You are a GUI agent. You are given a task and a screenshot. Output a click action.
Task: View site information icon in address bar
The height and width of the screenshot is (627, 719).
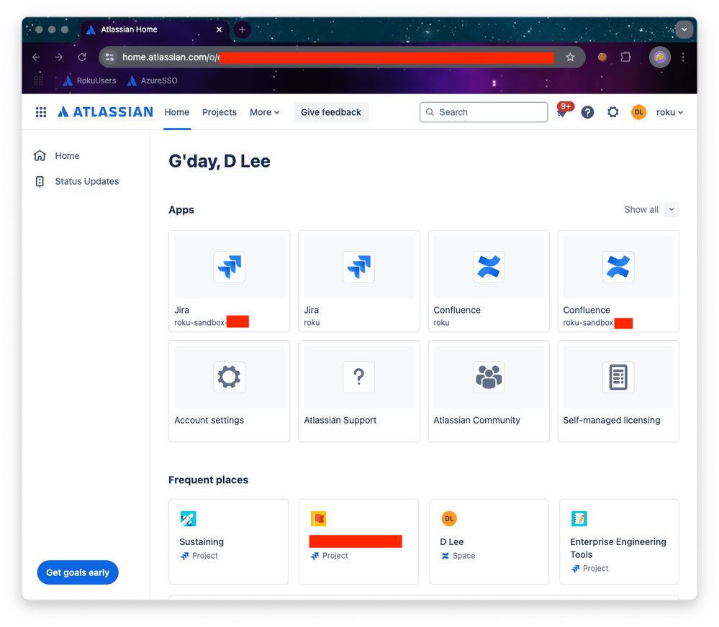[x=109, y=57]
